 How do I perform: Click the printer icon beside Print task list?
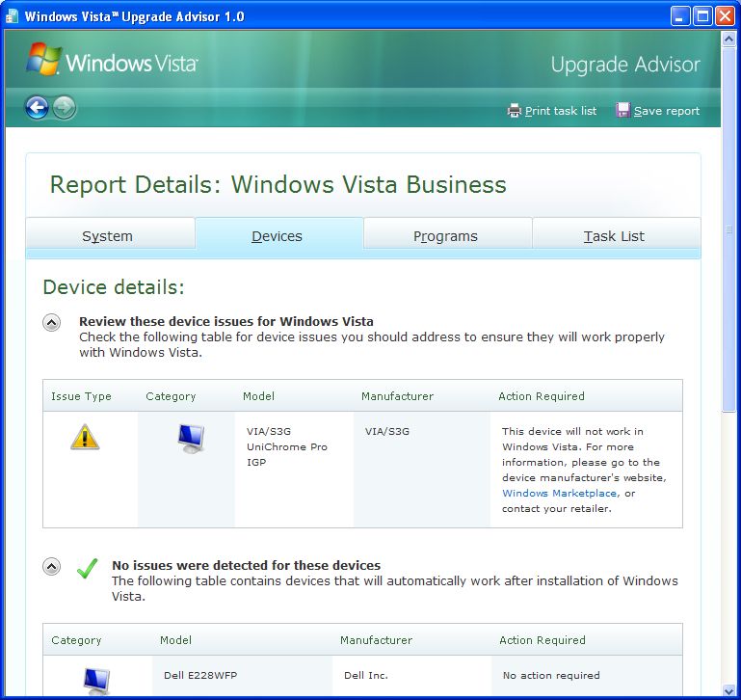(514, 111)
